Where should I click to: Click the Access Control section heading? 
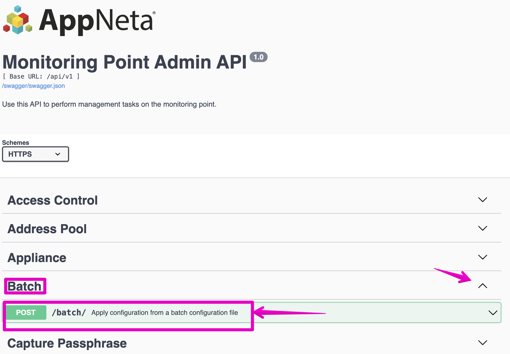click(53, 200)
